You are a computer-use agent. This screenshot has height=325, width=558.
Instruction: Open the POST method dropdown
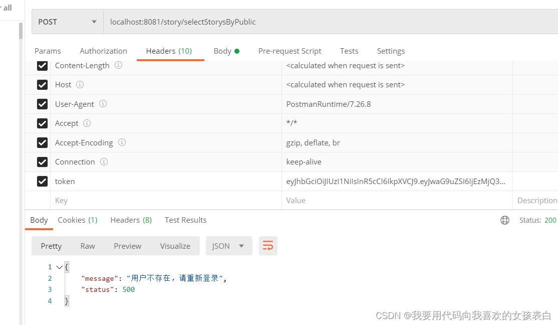tap(67, 22)
